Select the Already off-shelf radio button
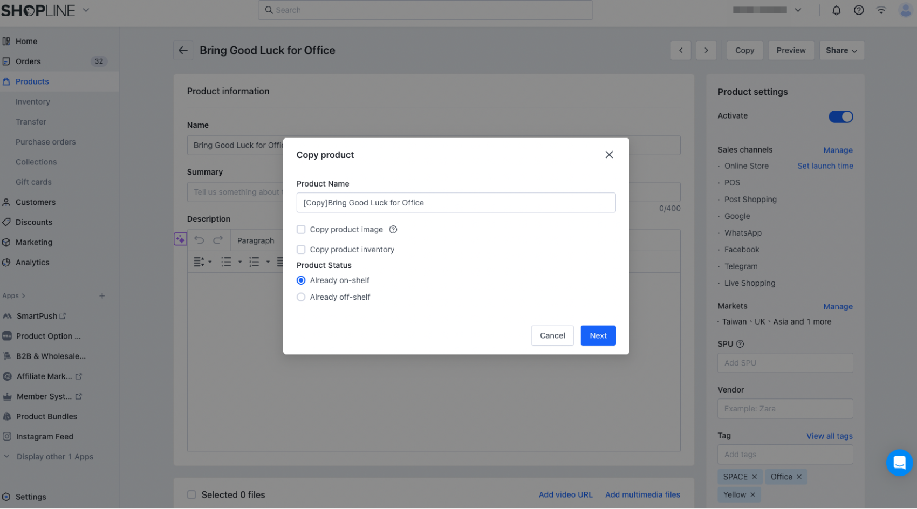917x509 pixels. click(301, 297)
